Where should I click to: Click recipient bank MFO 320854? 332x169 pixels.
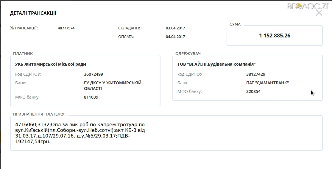coord(253,91)
